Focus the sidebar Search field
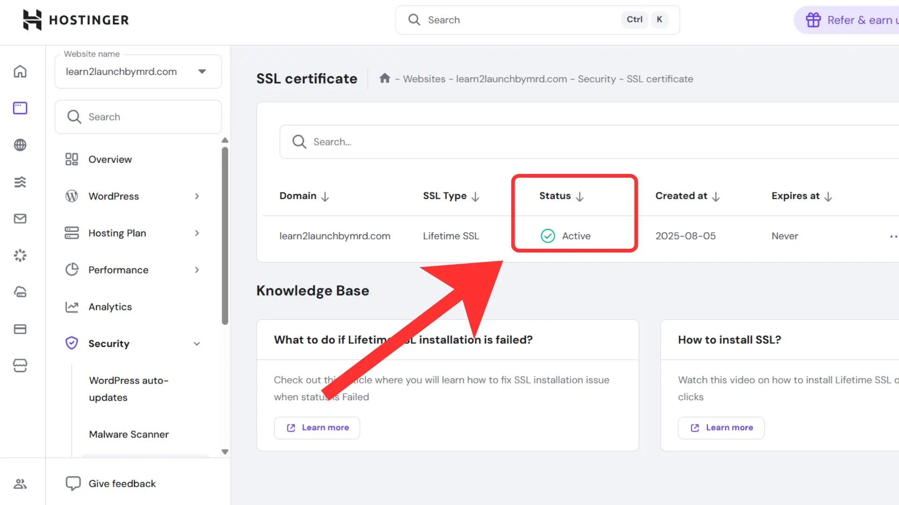The height and width of the screenshot is (505, 899). pos(138,117)
